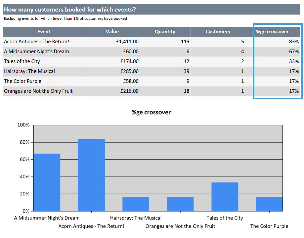Click the Event column header
The width and height of the screenshot is (304, 238).
(x=44, y=32)
